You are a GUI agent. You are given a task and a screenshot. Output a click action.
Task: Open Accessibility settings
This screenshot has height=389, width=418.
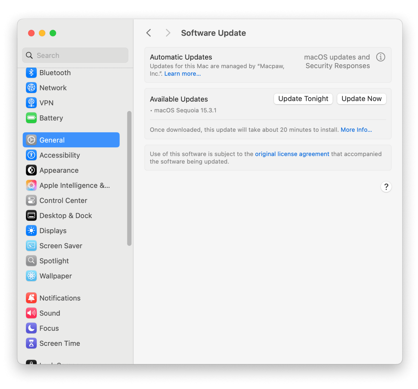(x=59, y=155)
